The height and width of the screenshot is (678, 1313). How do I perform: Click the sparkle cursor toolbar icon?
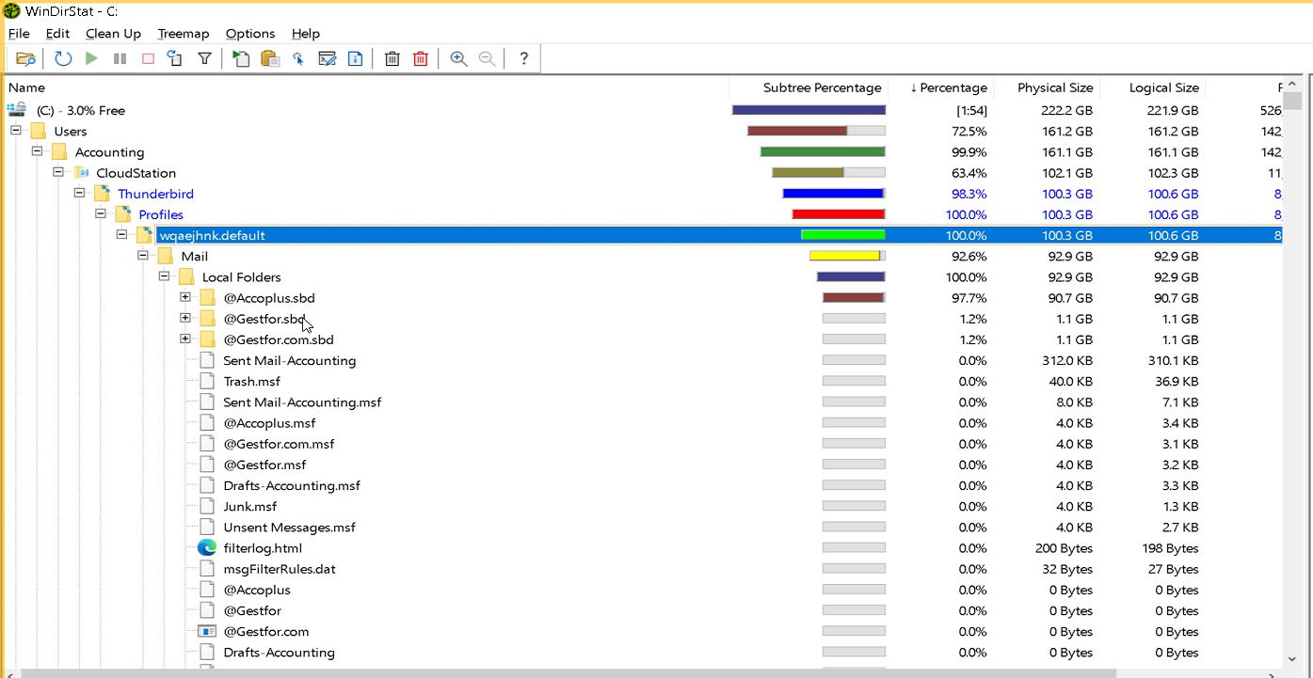point(298,59)
